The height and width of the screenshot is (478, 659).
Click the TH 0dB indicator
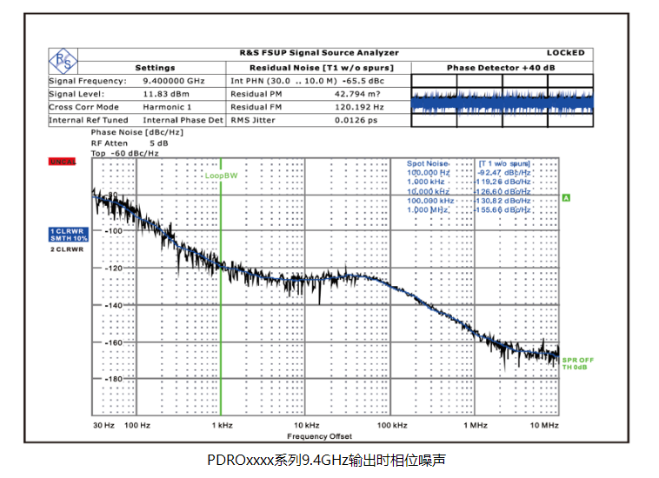pos(575,367)
